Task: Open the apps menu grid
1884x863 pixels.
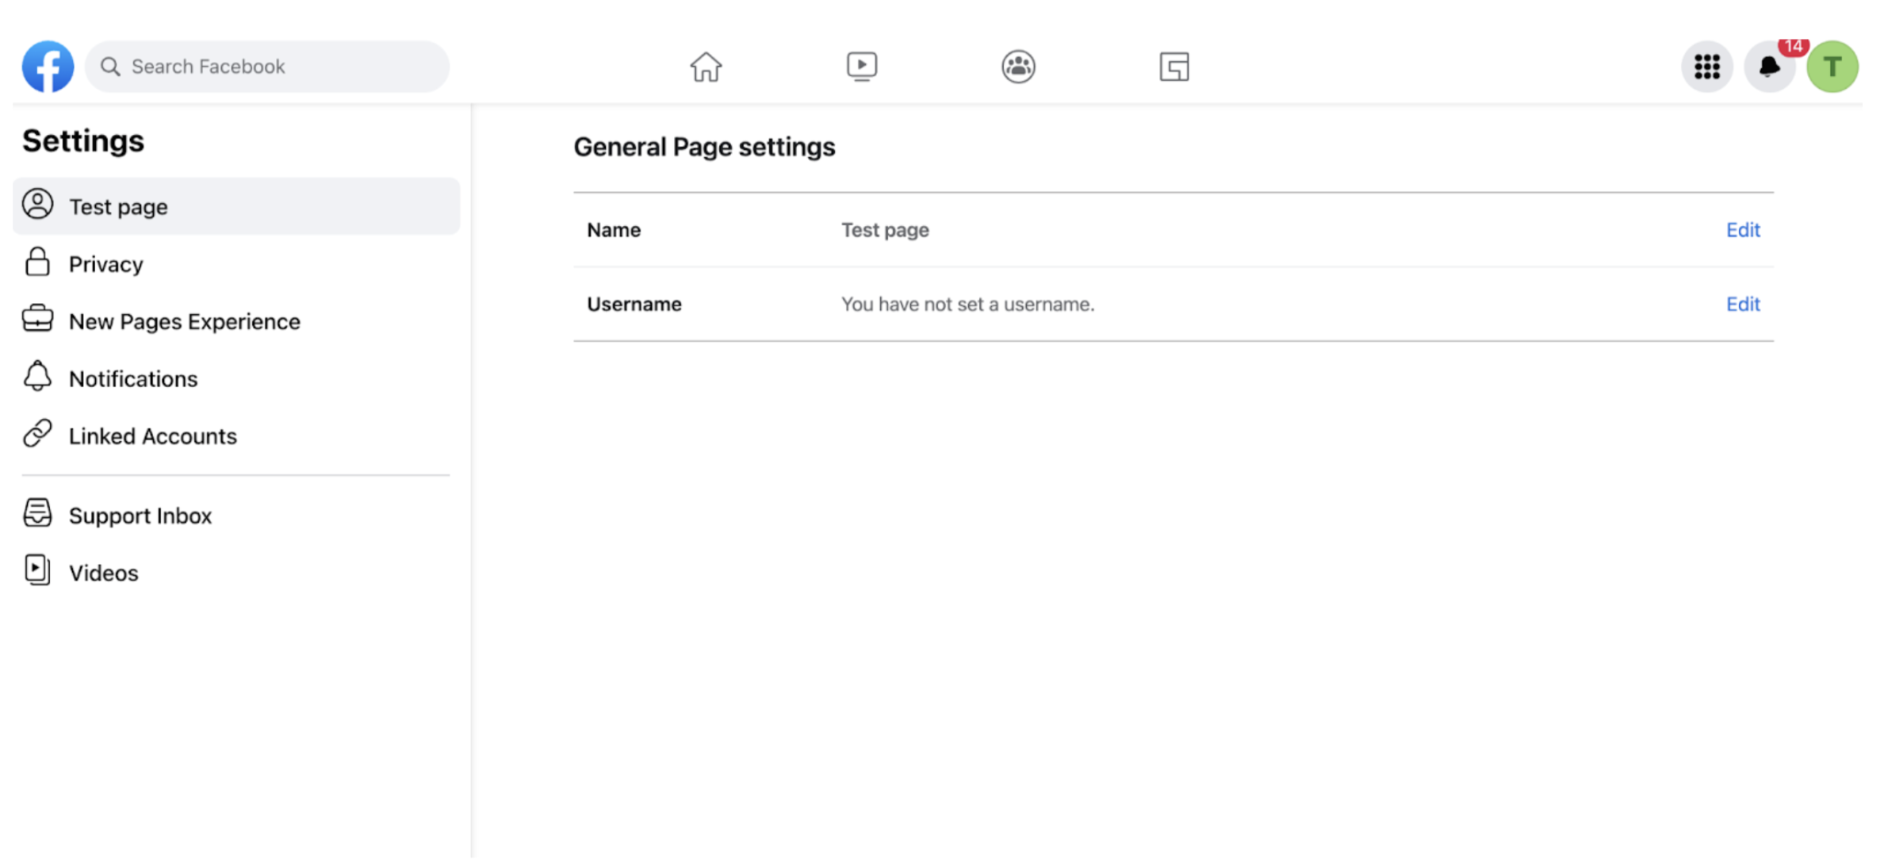Action: (x=1706, y=67)
